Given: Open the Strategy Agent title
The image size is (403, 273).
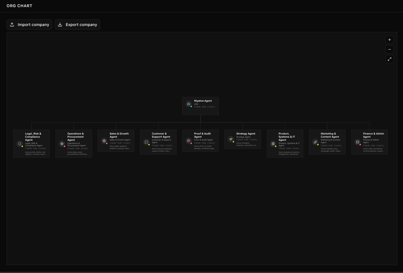Looking at the screenshot, I should 246,134.
